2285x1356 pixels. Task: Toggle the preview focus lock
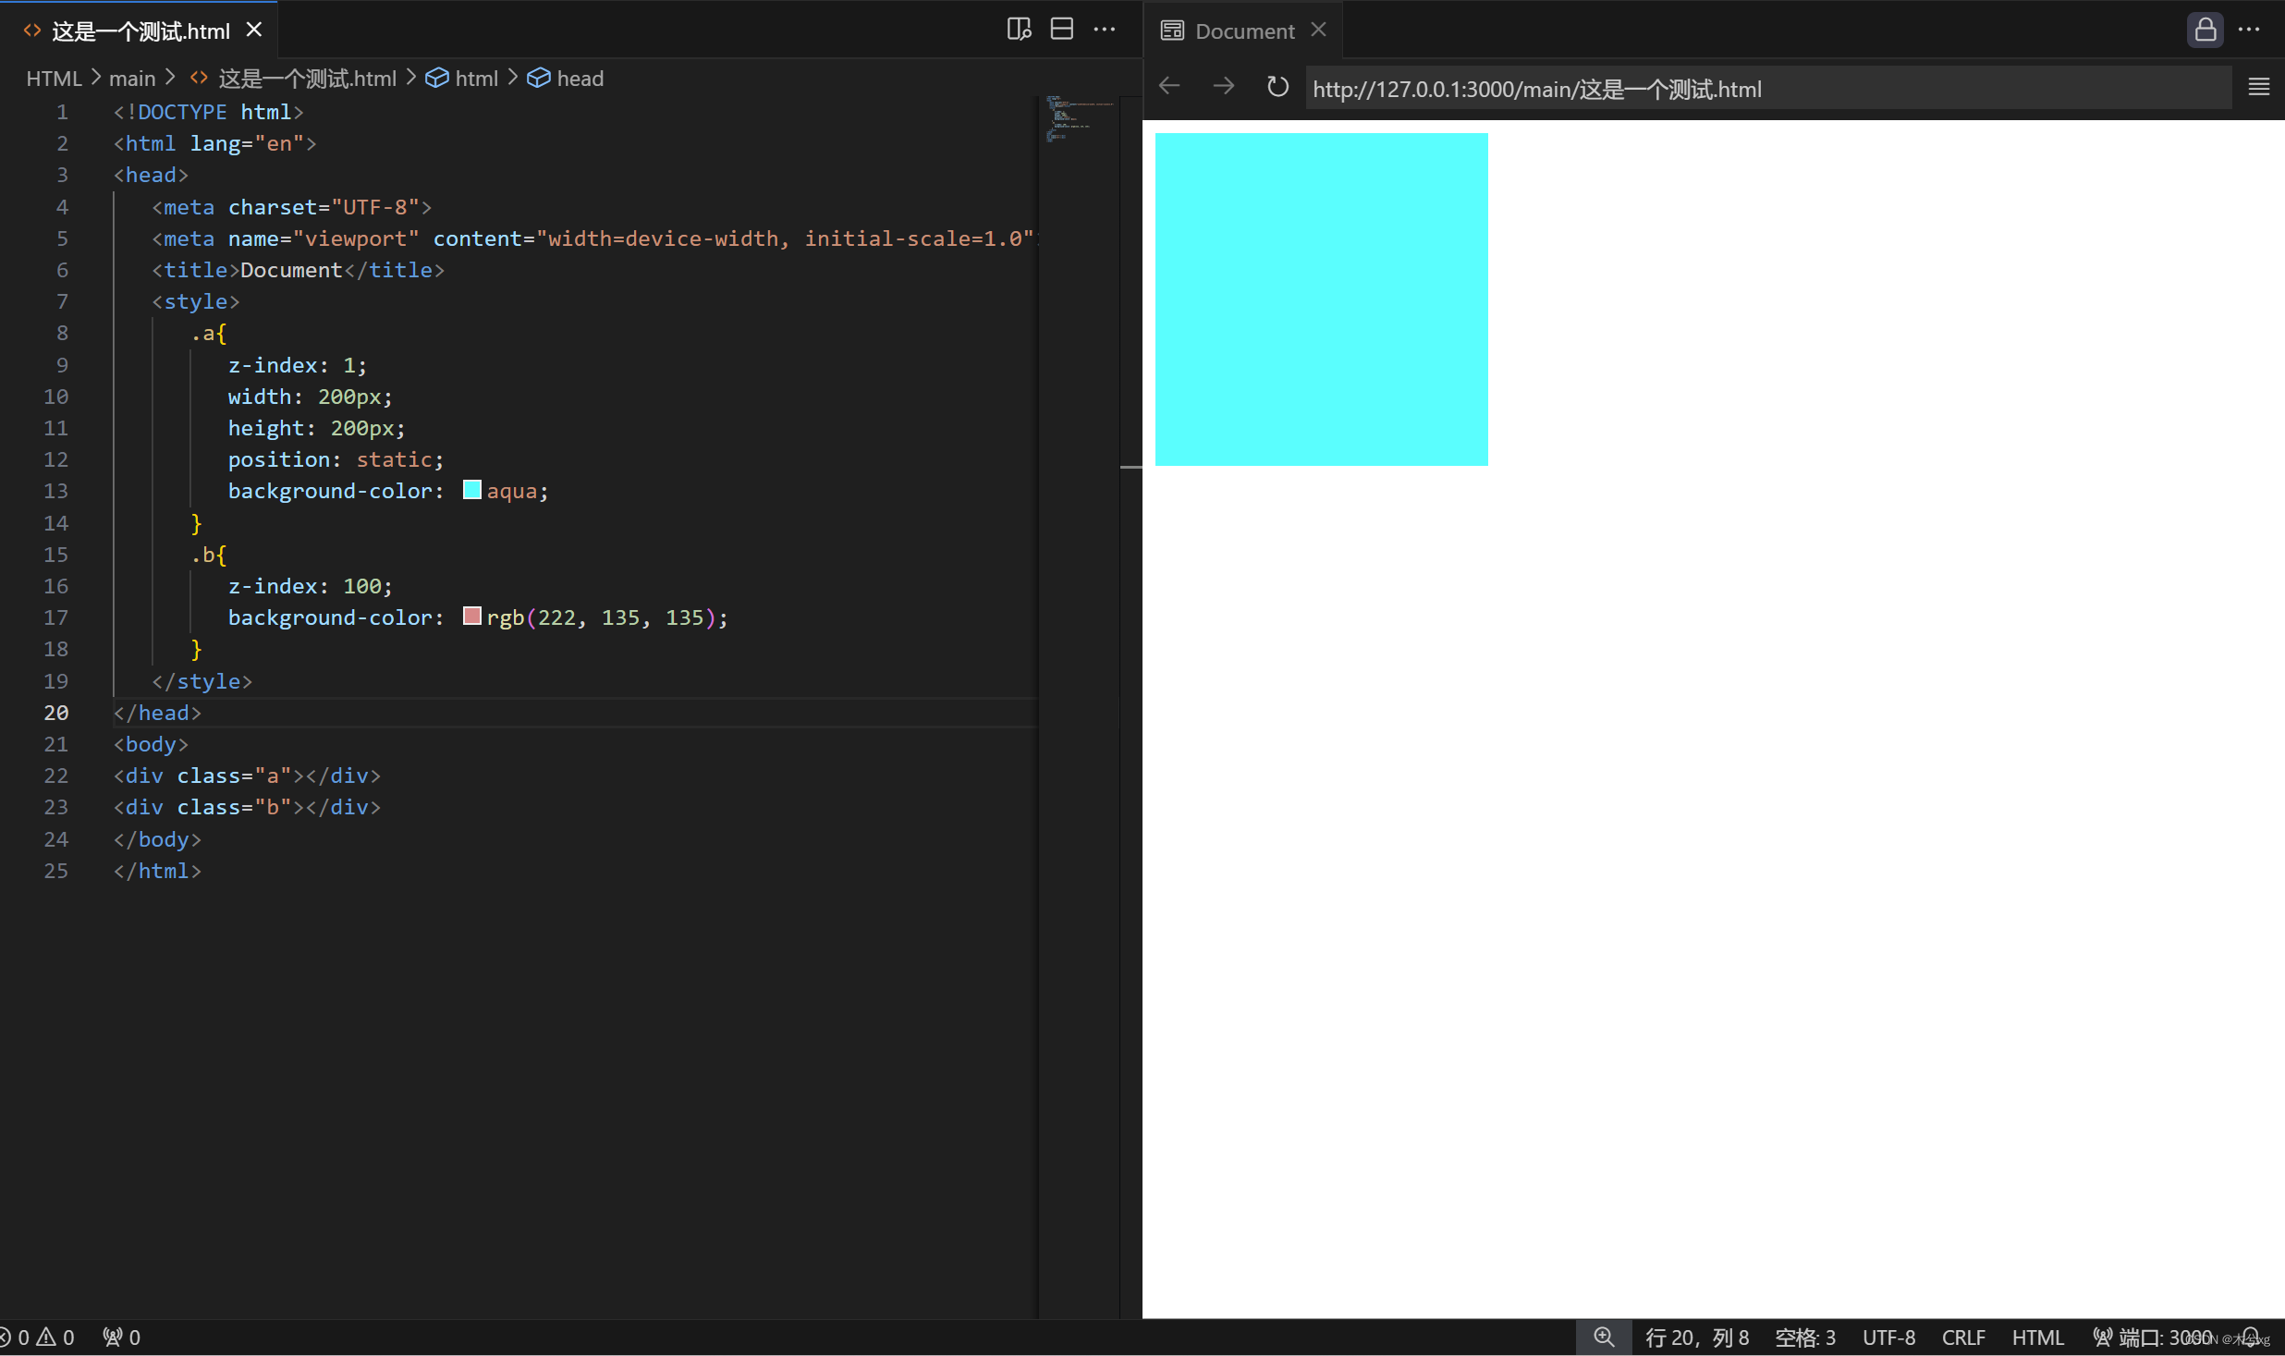click(x=2206, y=29)
